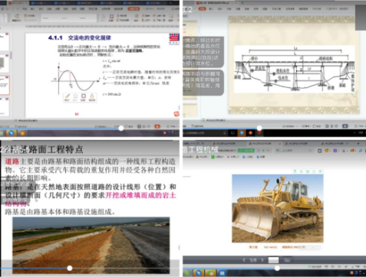Screen dimensions: 366x277
Task: Click the green WeChat icon in the taskbar
Action: click(x=210, y=273)
